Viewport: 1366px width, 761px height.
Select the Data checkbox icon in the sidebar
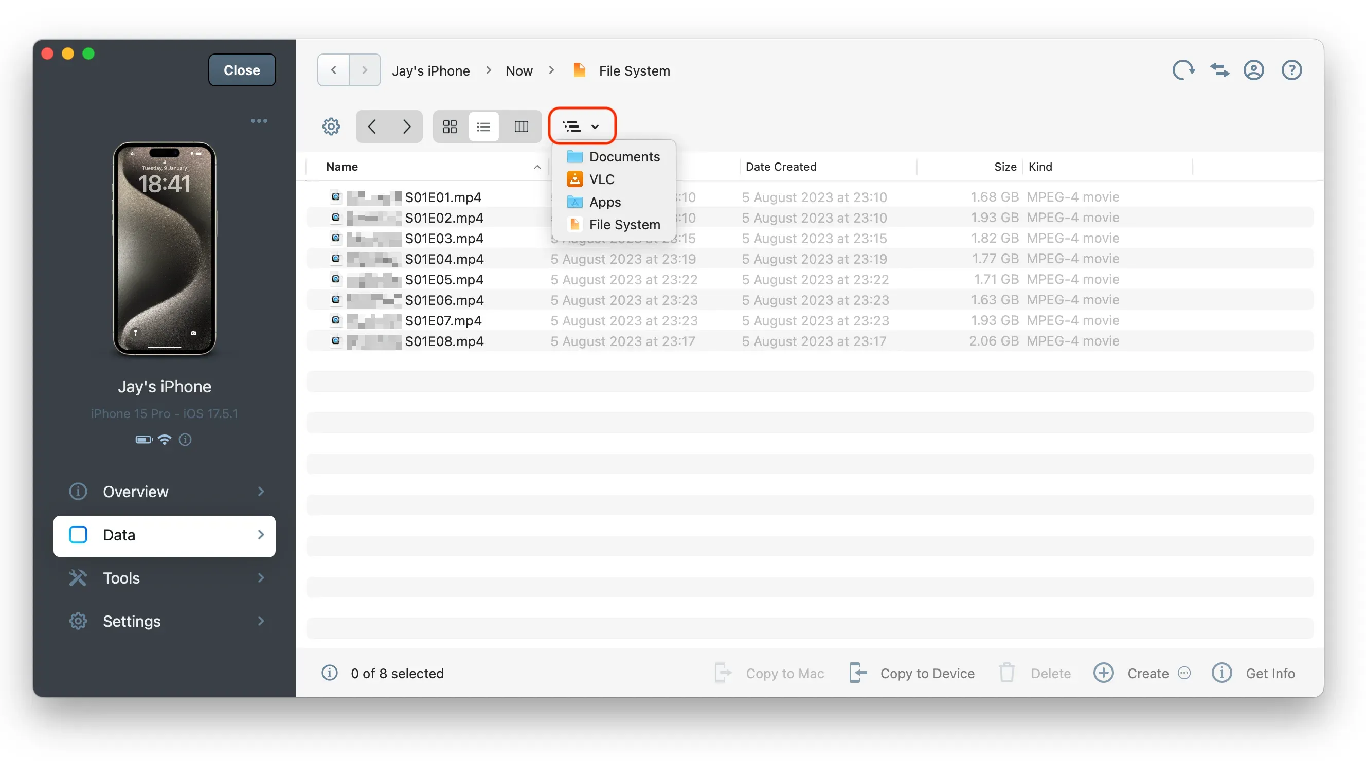pyautogui.click(x=78, y=535)
